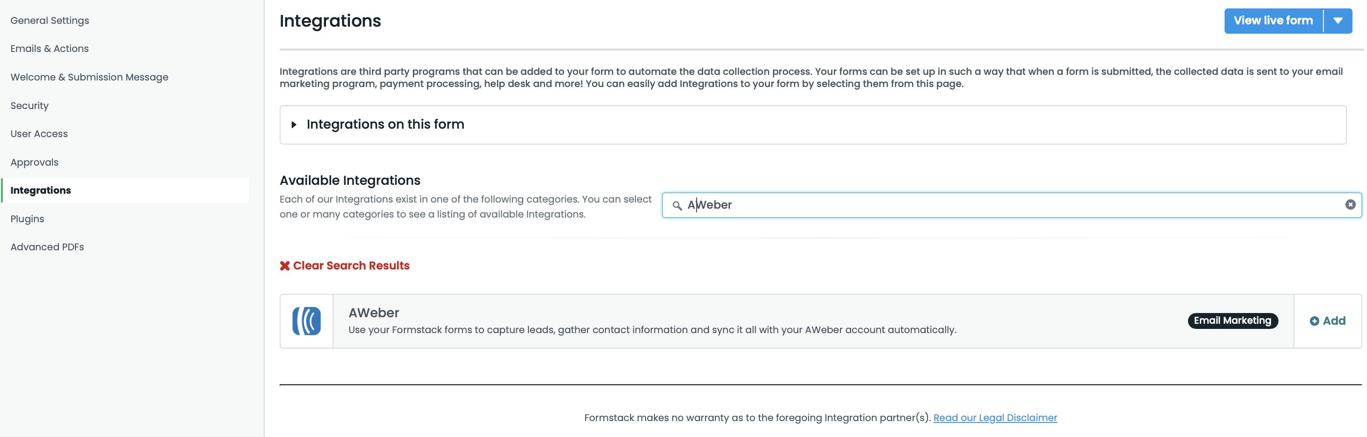This screenshot has height=437, width=1367.
Task: Open Plugins from the sidebar
Action: coord(28,219)
